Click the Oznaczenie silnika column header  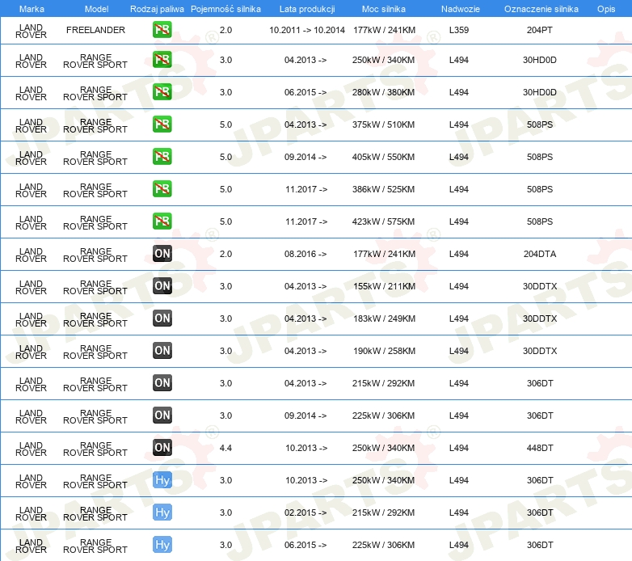[541, 9]
